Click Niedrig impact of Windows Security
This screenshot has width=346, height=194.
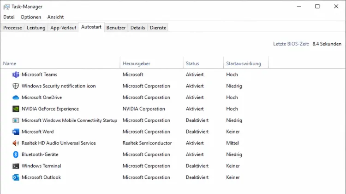234,86
